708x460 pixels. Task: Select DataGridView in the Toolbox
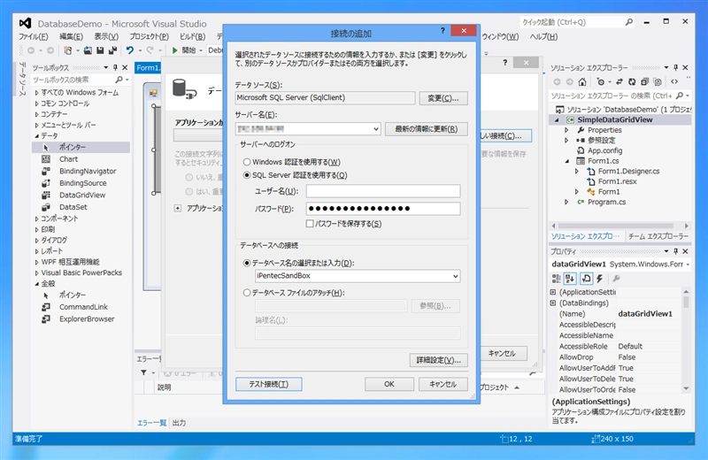click(x=81, y=195)
